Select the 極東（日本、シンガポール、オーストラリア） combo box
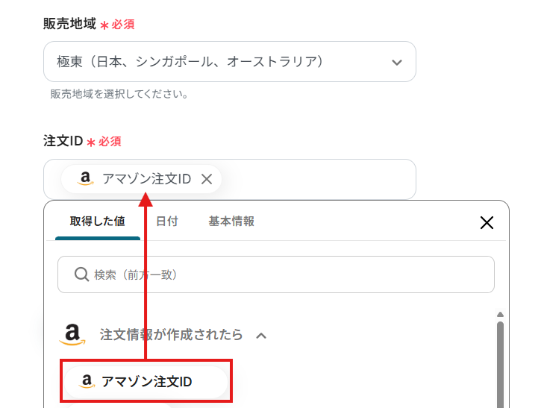This screenshot has height=408, width=544. pos(216,62)
